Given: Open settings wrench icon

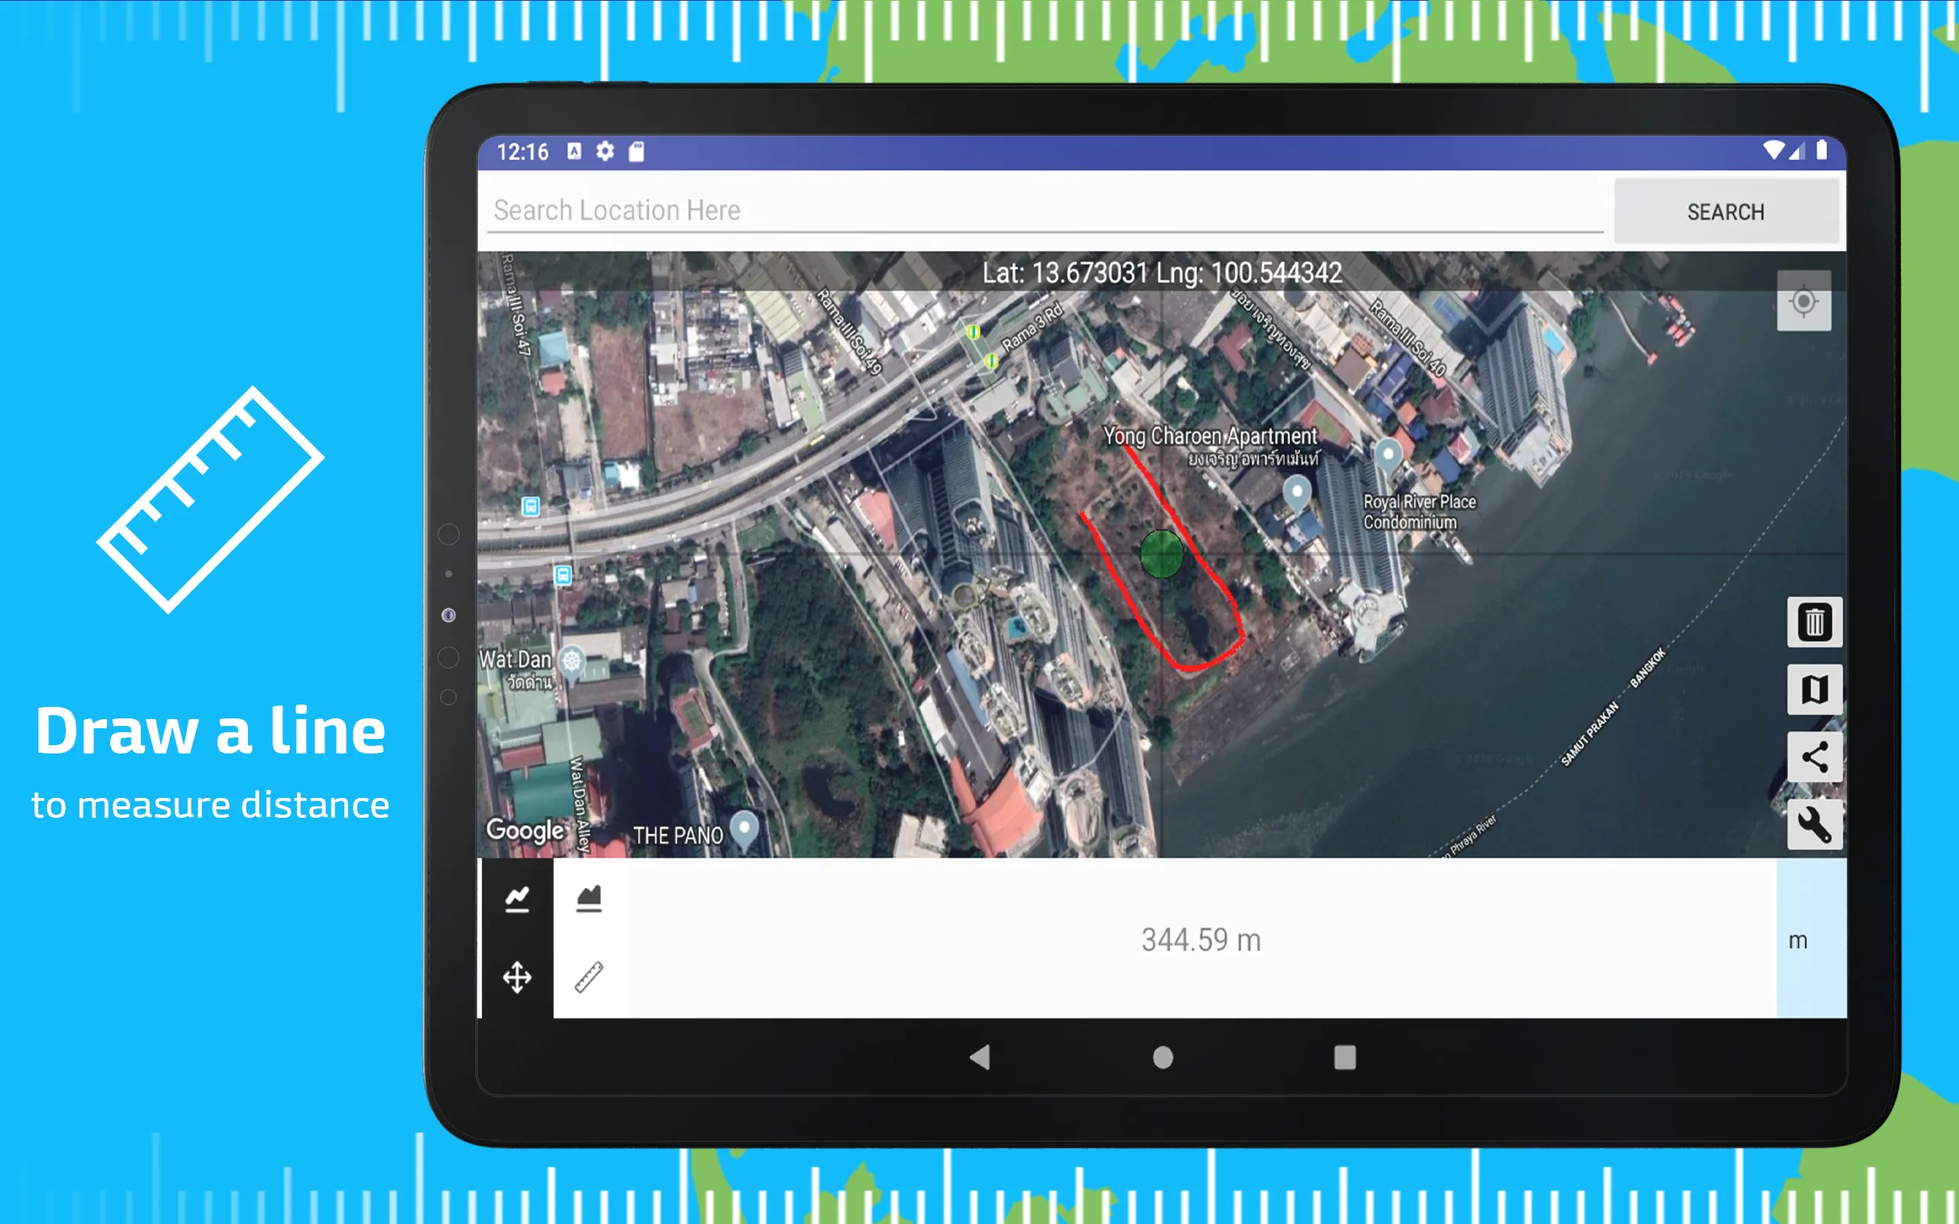Looking at the screenshot, I should [x=1814, y=825].
